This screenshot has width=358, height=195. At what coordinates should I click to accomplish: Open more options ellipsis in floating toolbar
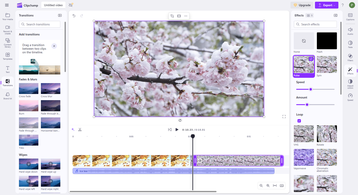click(186, 16)
